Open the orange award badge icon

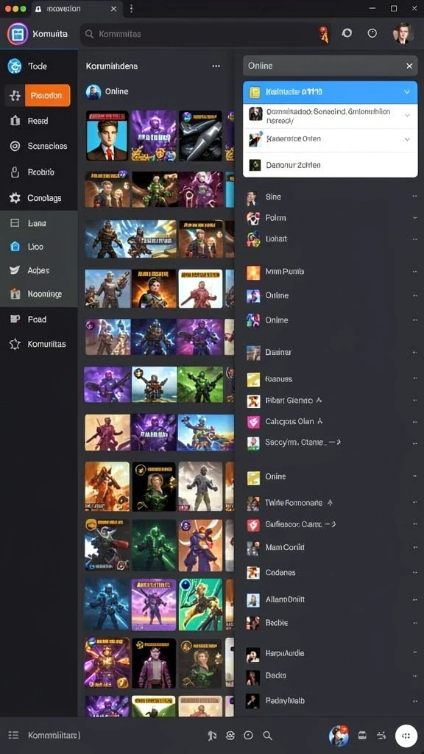[325, 35]
